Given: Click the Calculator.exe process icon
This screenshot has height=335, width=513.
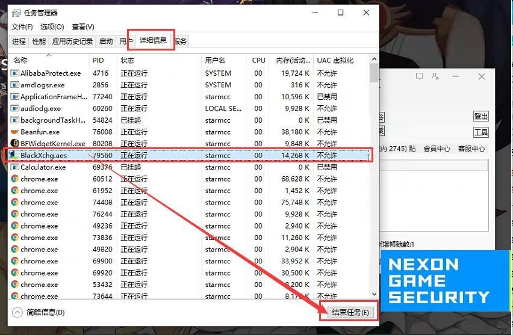Looking at the screenshot, I should coord(15,167).
